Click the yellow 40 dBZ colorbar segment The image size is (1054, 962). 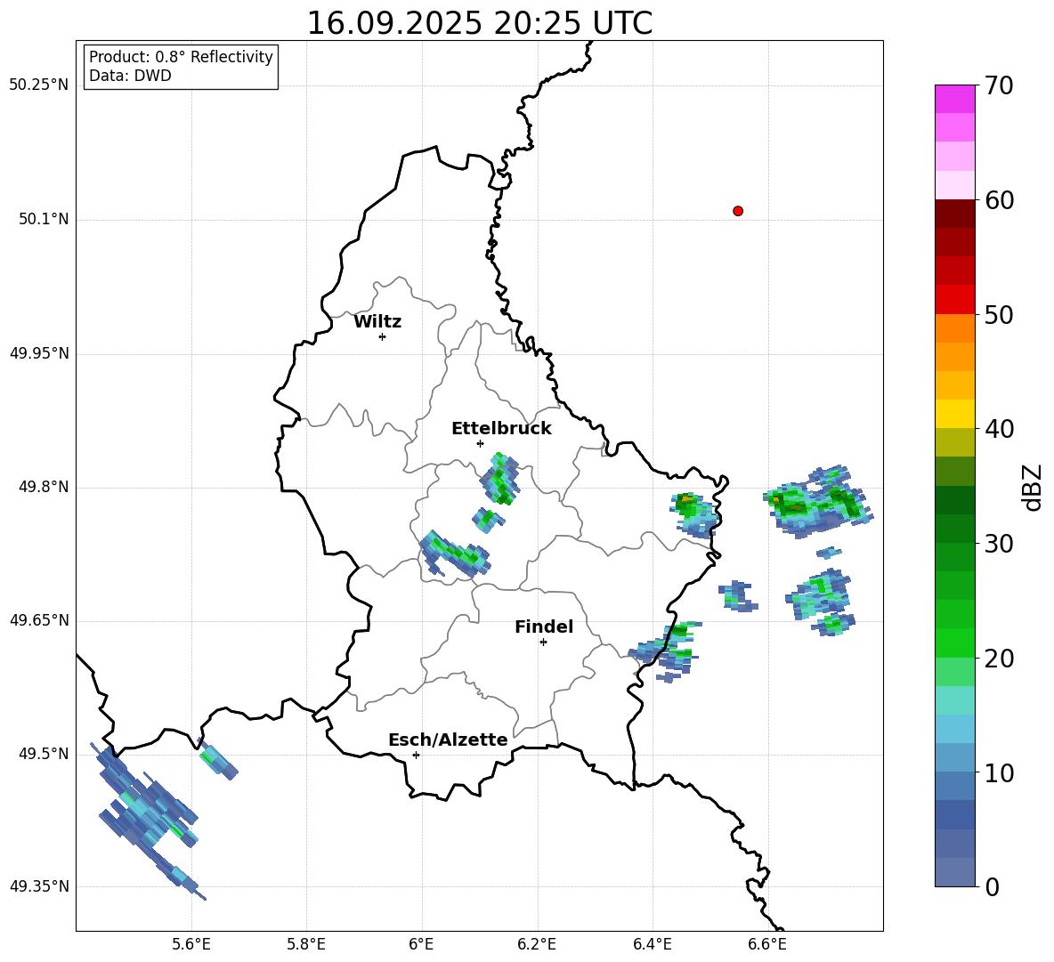[x=954, y=414]
